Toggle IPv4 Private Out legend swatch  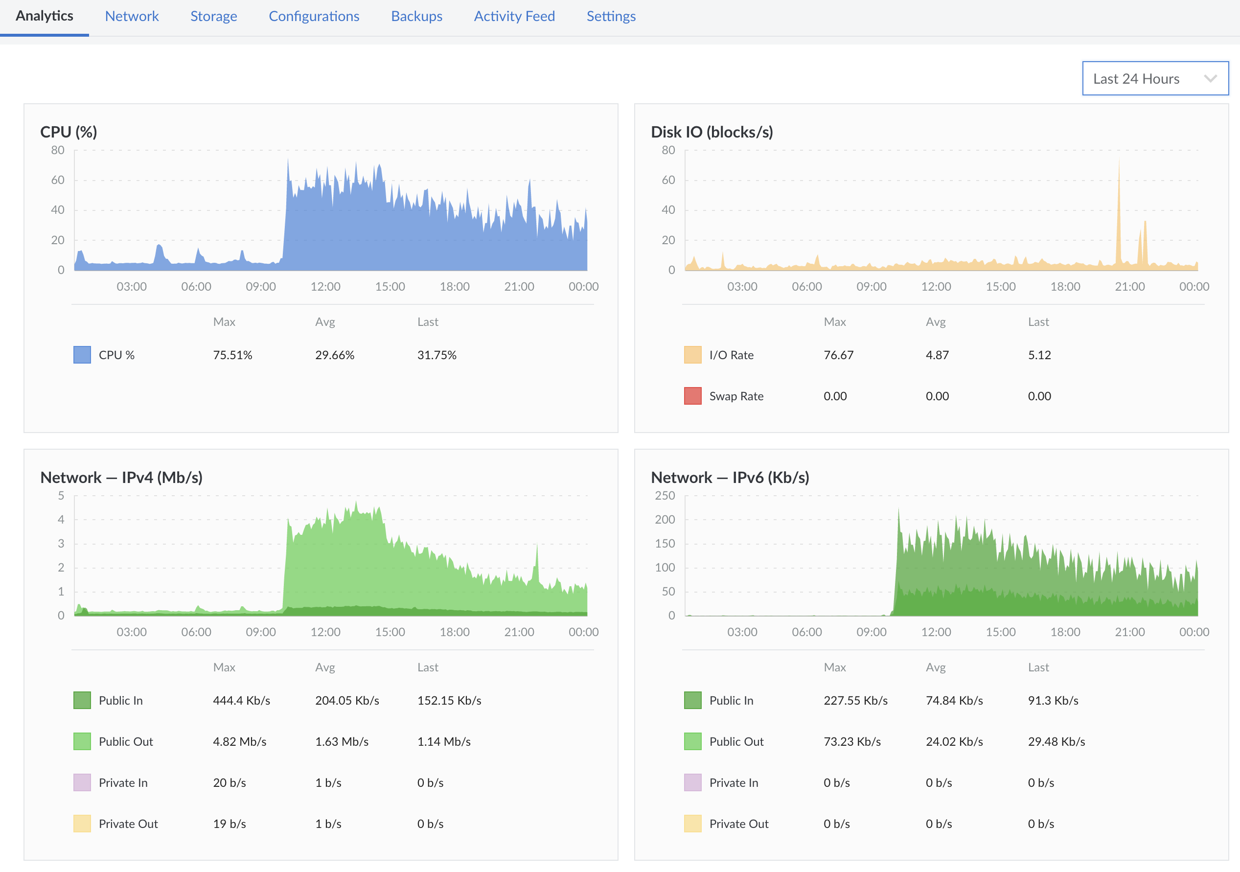pos(82,824)
